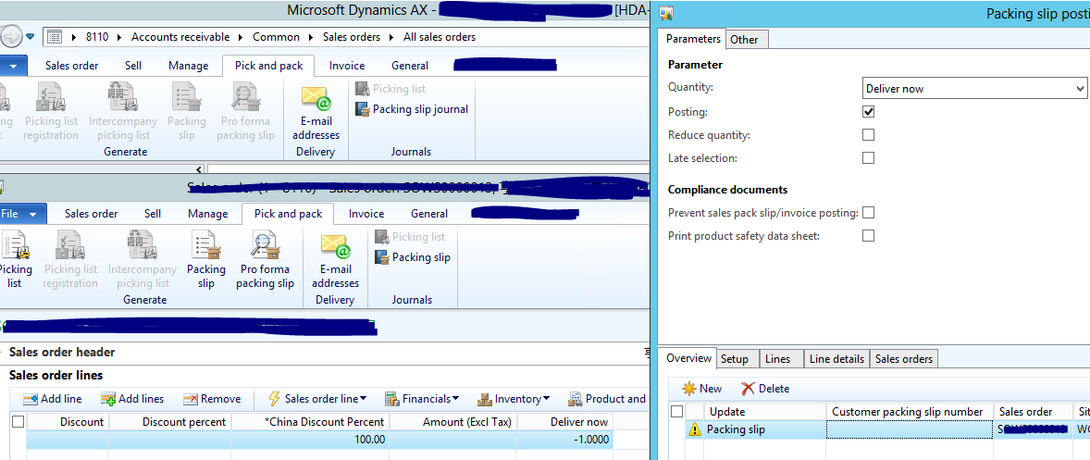Viewport: 1090px width, 460px height.
Task: Click Customer packing slip number cell
Action: point(910,430)
